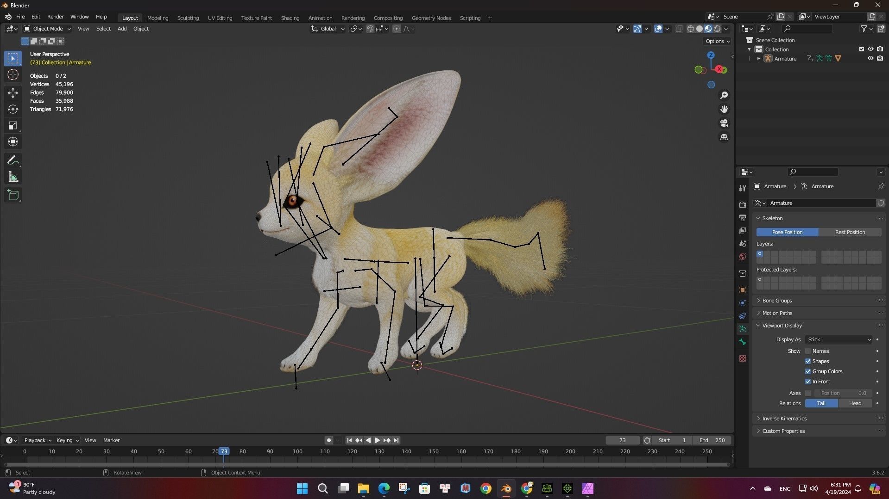Viewport: 889px width, 499px height.
Task: Switch to the Sculpting workspace tab
Action: point(188,18)
